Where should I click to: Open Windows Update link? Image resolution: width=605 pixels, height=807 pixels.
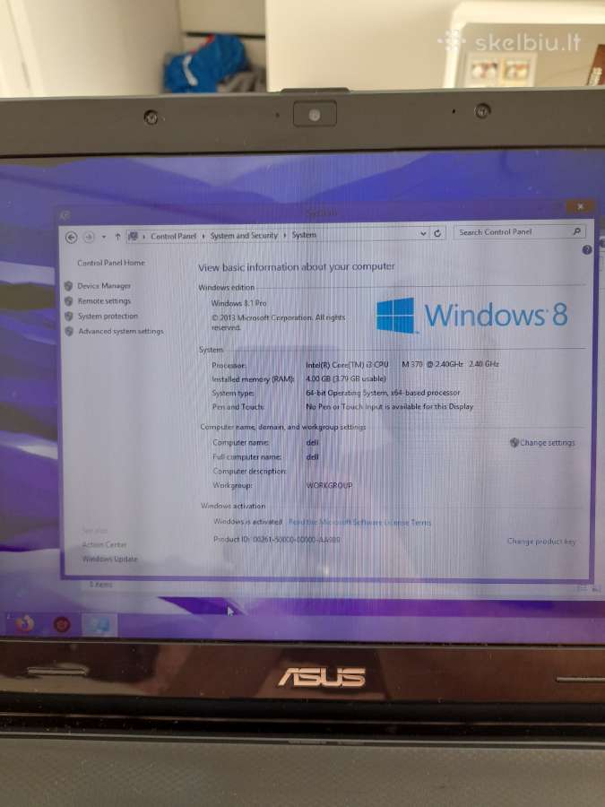tap(110, 559)
